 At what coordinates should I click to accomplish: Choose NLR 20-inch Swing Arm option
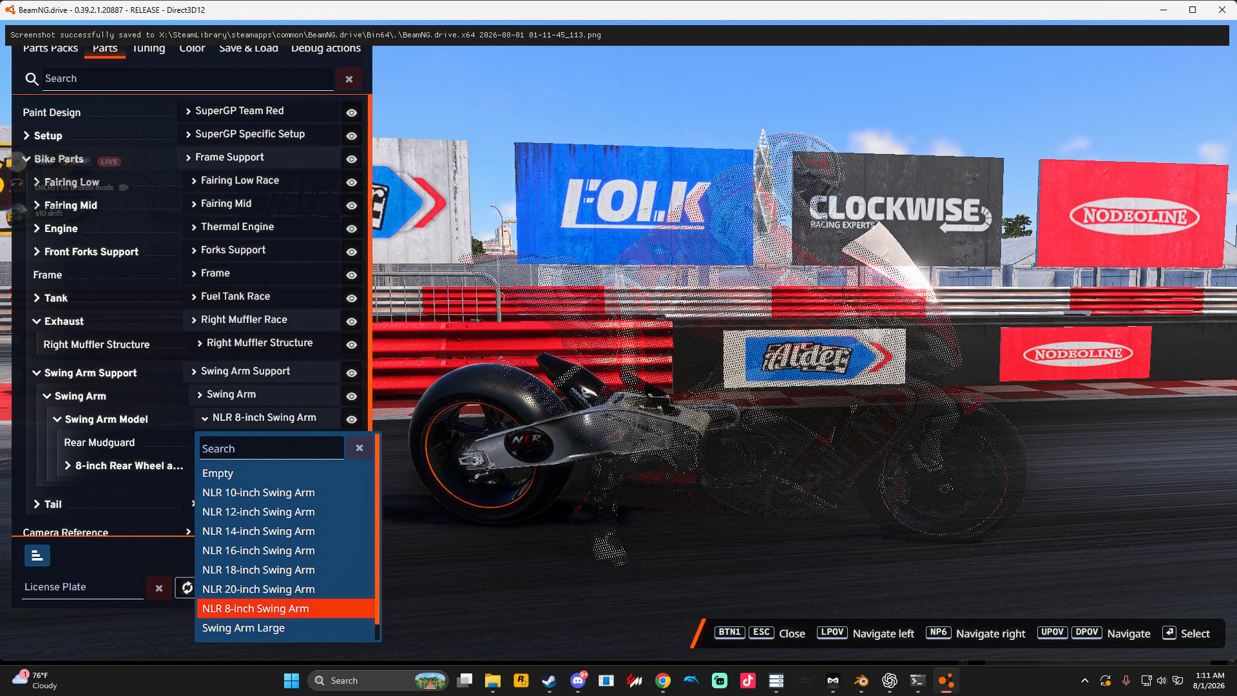[x=285, y=589]
